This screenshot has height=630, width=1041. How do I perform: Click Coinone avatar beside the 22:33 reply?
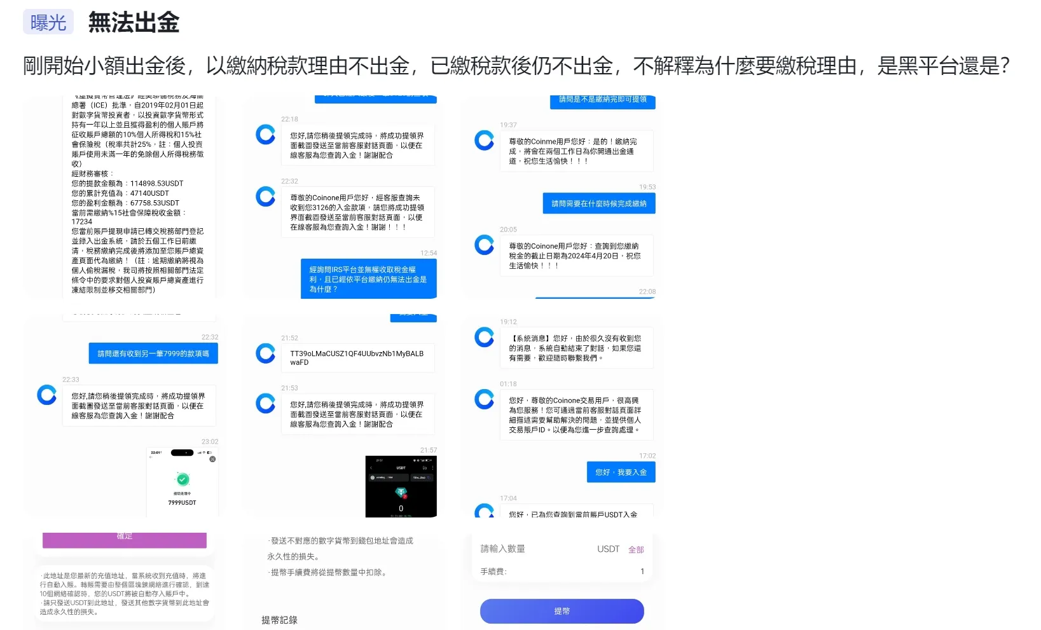coord(46,395)
